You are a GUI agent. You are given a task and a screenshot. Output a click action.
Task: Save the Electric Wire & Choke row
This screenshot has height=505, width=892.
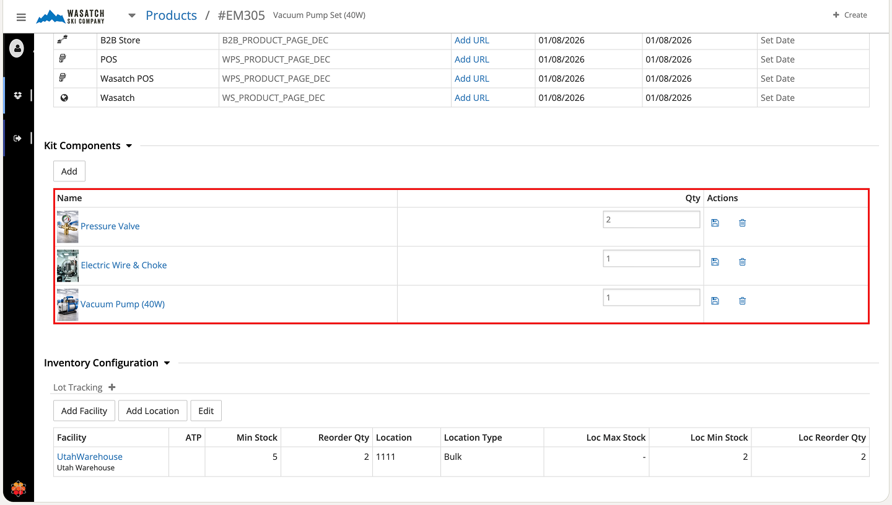(715, 262)
